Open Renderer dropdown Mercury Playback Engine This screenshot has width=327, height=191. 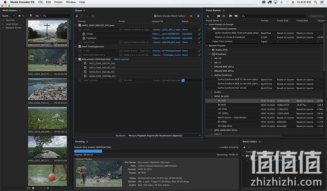(164, 135)
